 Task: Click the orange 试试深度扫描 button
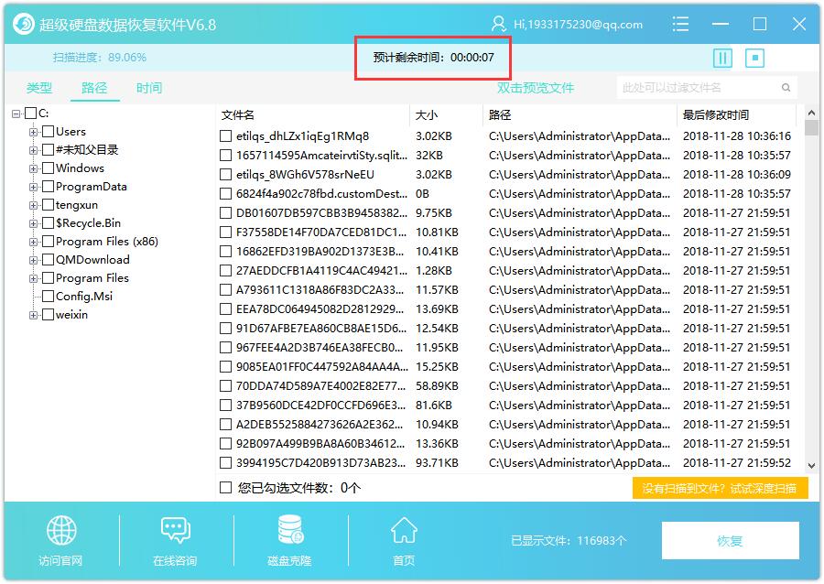click(x=720, y=489)
